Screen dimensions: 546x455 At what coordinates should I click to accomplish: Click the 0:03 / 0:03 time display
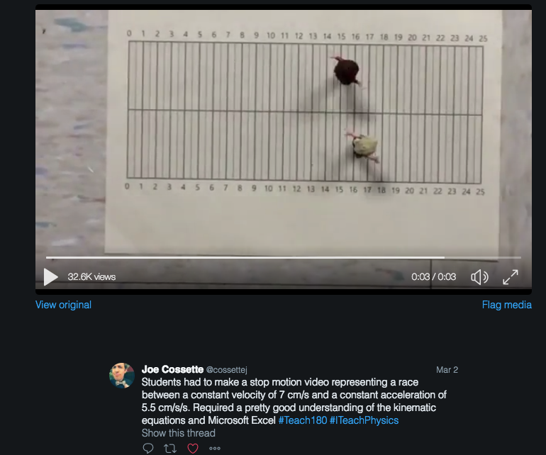[433, 277]
